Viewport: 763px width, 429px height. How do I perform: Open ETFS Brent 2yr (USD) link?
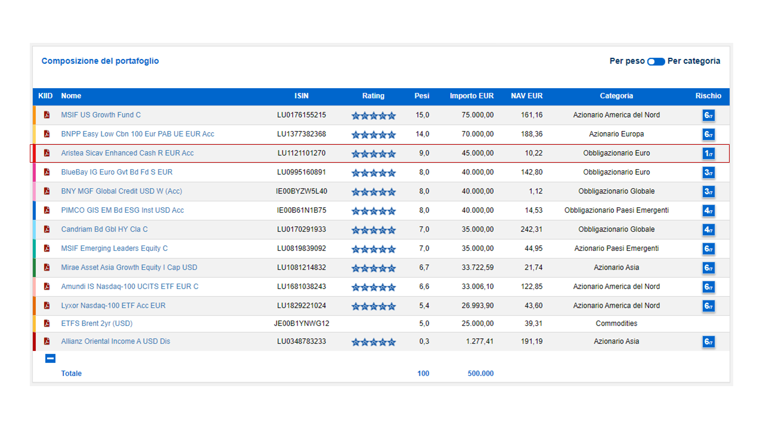(x=97, y=324)
